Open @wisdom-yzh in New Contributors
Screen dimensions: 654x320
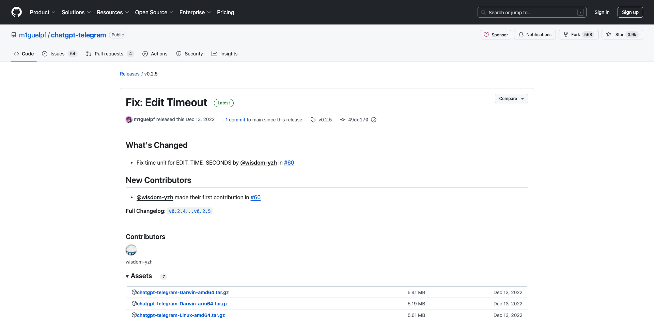[x=155, y=197]
